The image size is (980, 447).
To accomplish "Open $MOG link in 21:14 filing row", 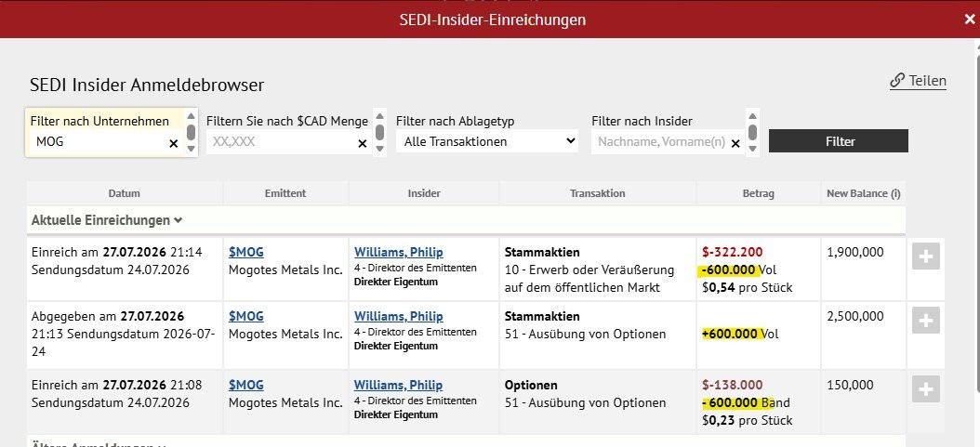I will point(246,252).
